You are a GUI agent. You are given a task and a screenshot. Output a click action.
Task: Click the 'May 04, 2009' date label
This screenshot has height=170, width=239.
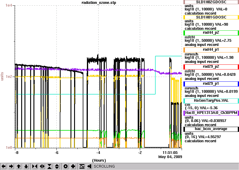click(170, 157)
